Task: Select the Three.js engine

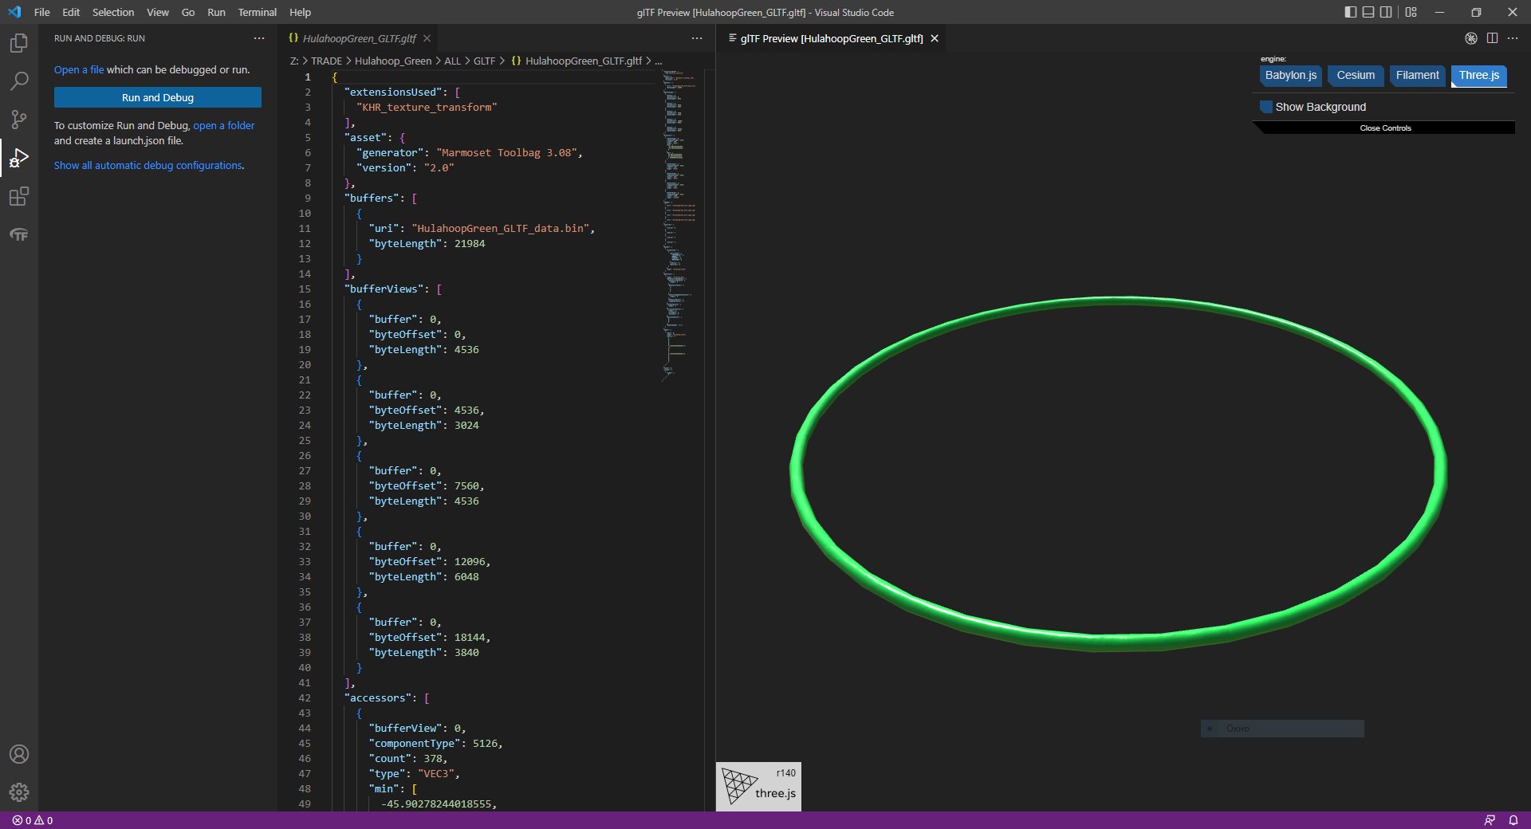Action: point(1478,76)
